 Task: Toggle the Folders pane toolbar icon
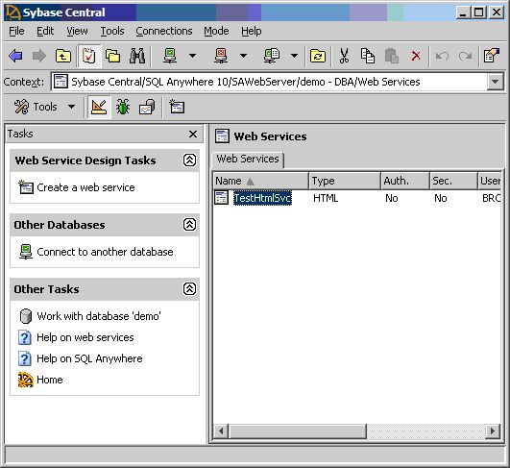(113, 56)
